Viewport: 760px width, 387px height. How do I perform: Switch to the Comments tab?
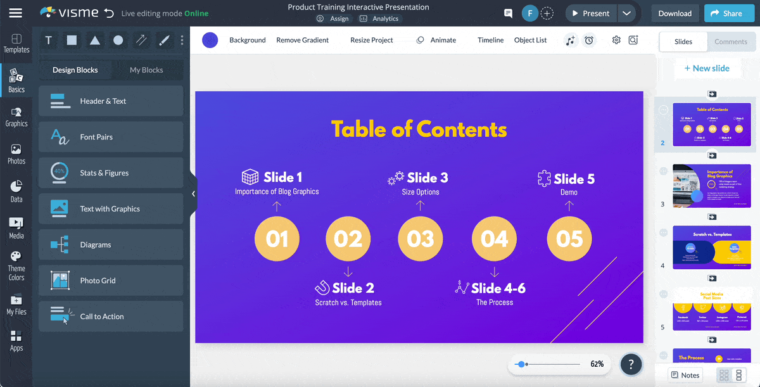point(731,41)
